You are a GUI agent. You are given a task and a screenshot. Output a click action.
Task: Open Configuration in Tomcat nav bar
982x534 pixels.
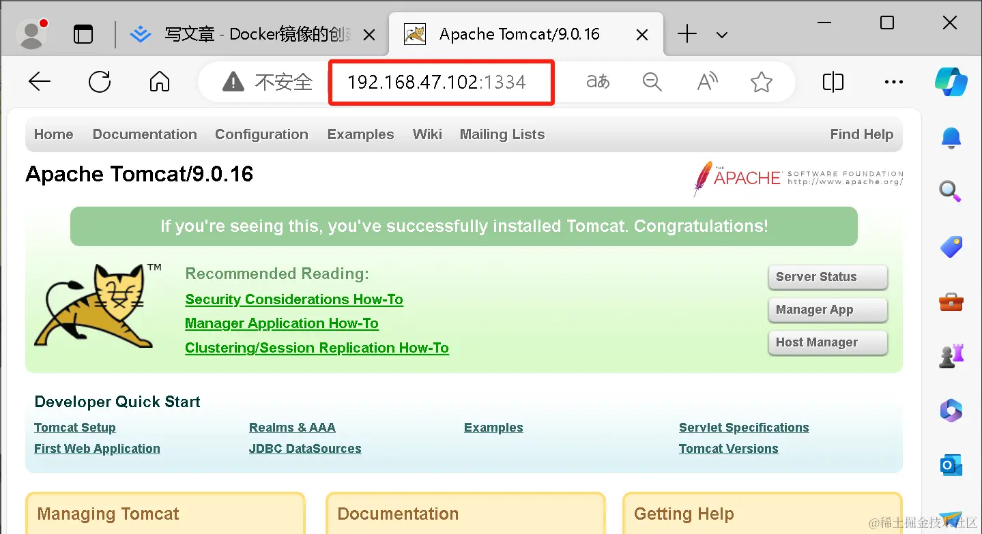261,134
